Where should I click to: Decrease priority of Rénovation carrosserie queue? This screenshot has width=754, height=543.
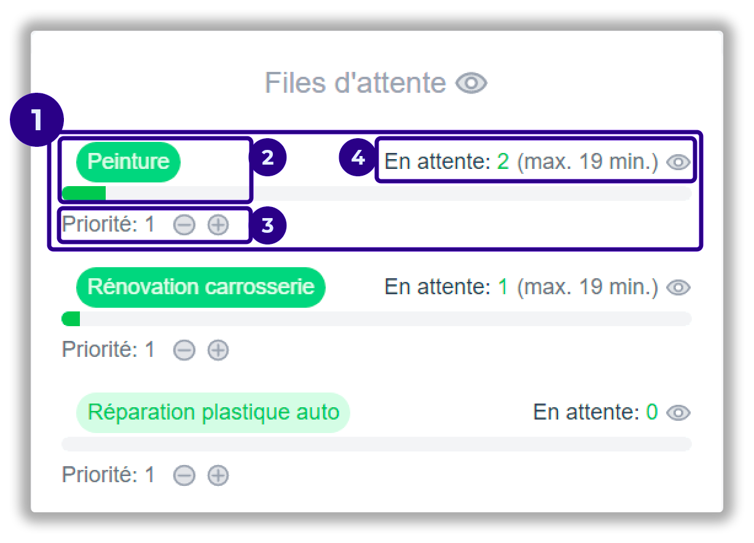click(x=184, y=350)
